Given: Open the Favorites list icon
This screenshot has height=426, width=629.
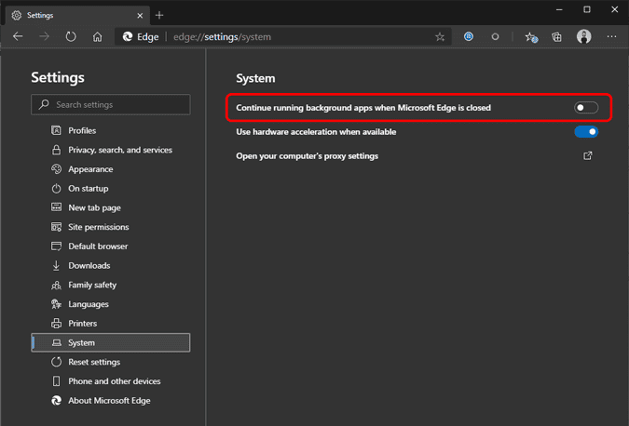Looking at the screenshot, I should 531,37.
